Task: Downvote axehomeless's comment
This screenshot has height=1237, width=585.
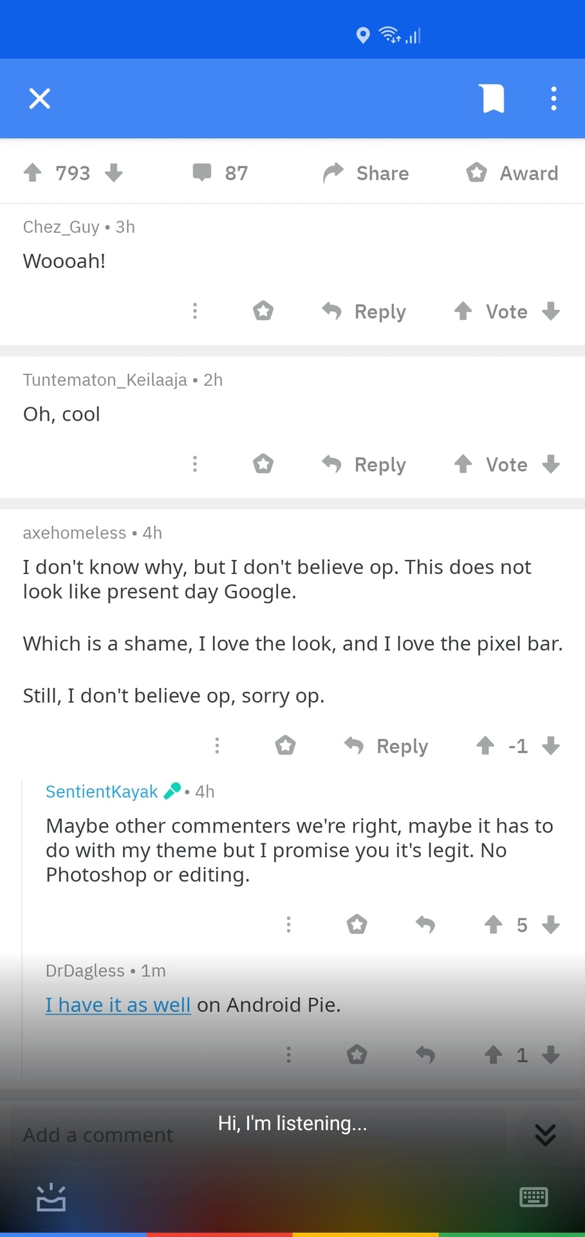Action: [x=551, y=745]
